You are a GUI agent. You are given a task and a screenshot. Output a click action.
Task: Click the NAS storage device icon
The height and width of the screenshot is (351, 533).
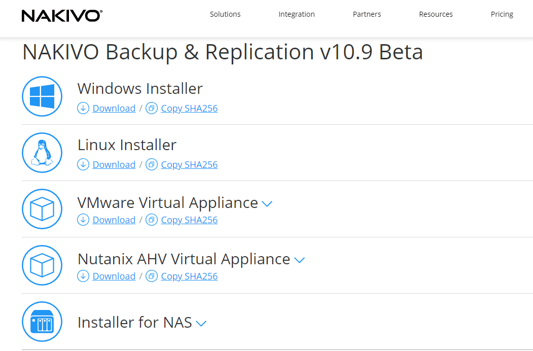42,322
